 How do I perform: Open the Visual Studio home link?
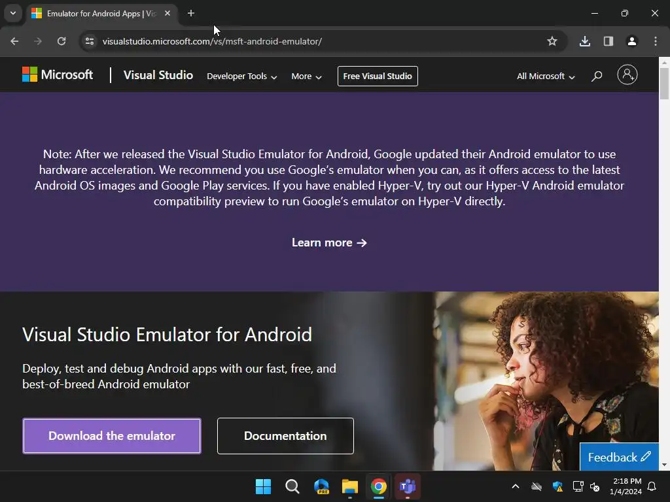click(x=158, y=75)
